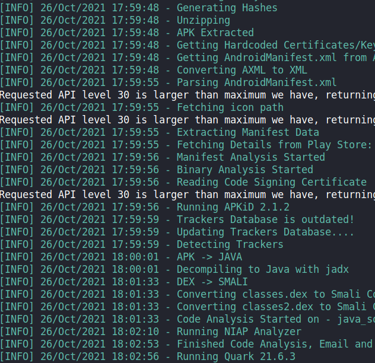Select the "Running NIAP Analyzer" log line
Viewport: 375px width, 363px height.
click(x=239, y=332)
